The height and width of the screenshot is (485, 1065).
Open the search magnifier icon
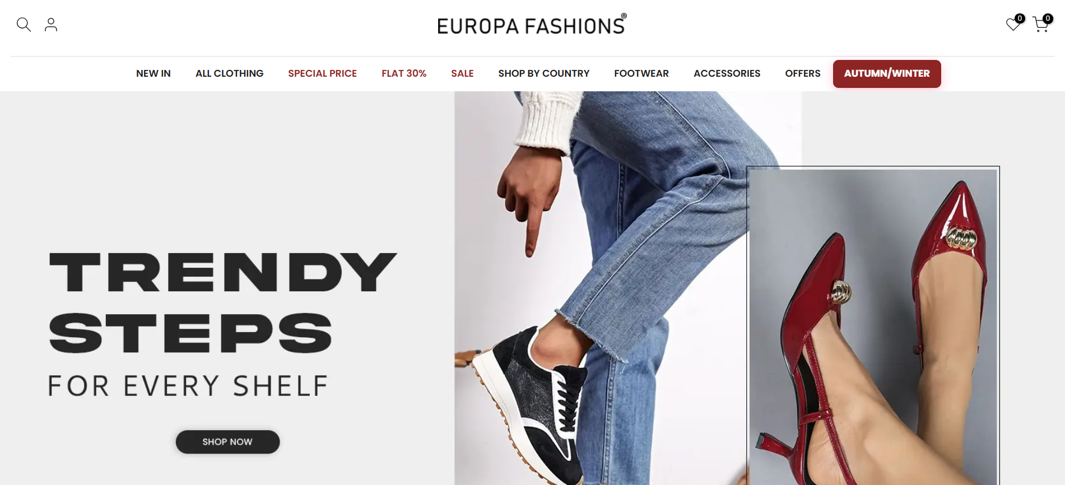click(24, 25)
